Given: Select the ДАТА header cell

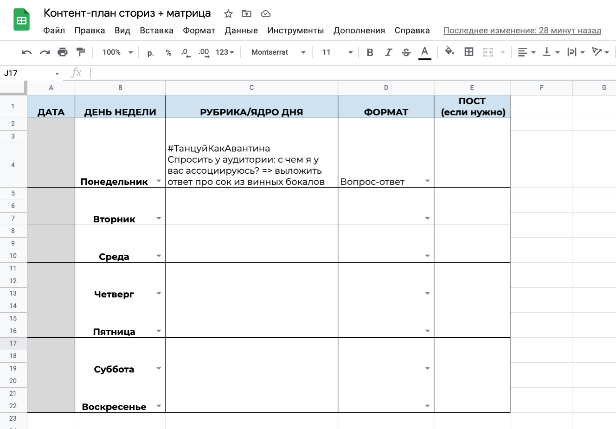Looking at the screenshot, I should pos(51,107).
